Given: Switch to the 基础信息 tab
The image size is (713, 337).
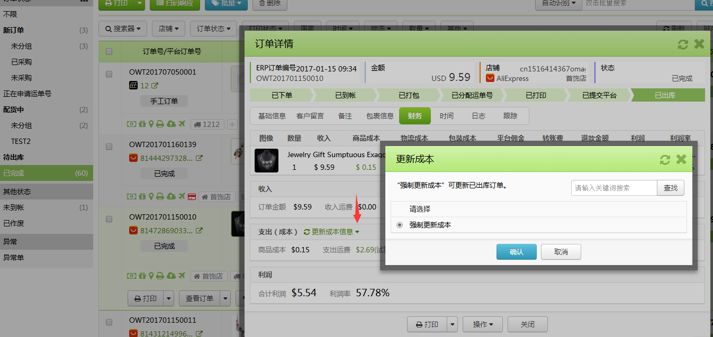Looking at the screenshot, I should coord(272,116).
